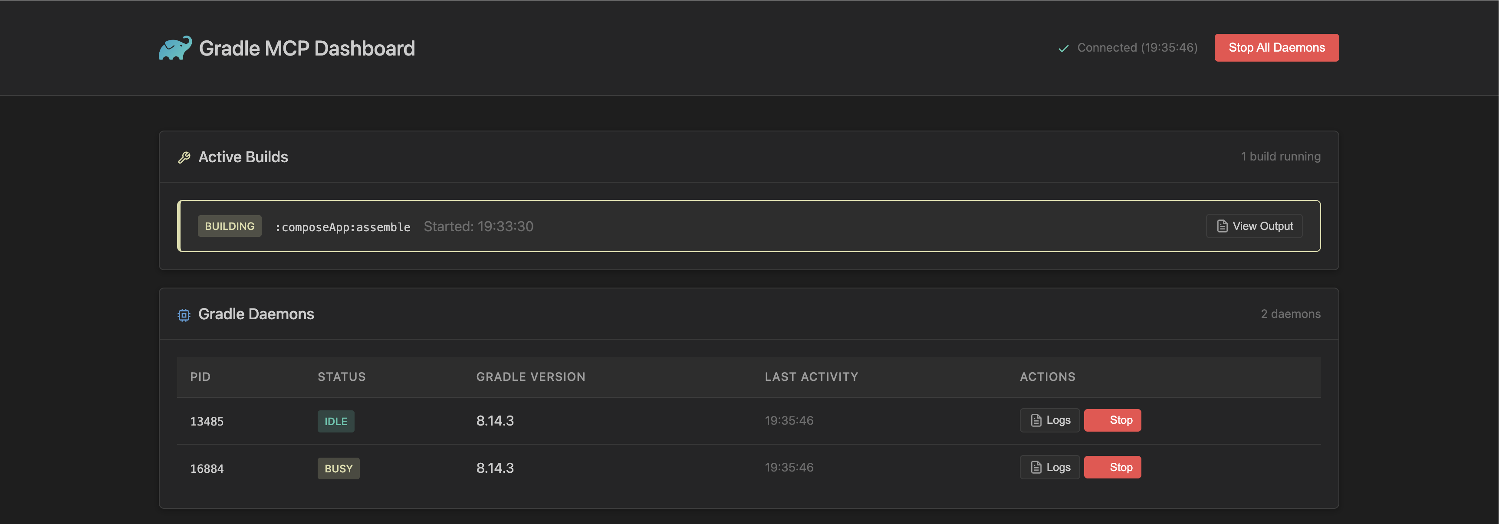Screen dimensions: 1499x524
Task: Select the STATUS column header
Action: [x=342, y=376]
